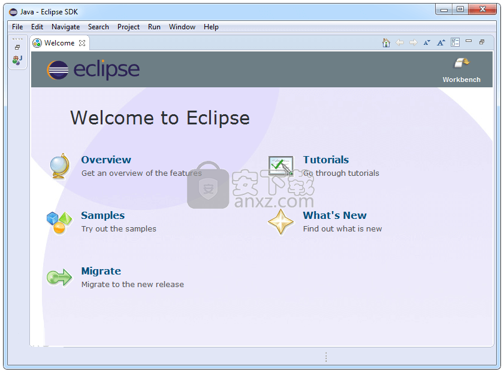This screenshot has width=504, height=372.
Task: Click the Overview globe icon
Action: coord(60,166)
